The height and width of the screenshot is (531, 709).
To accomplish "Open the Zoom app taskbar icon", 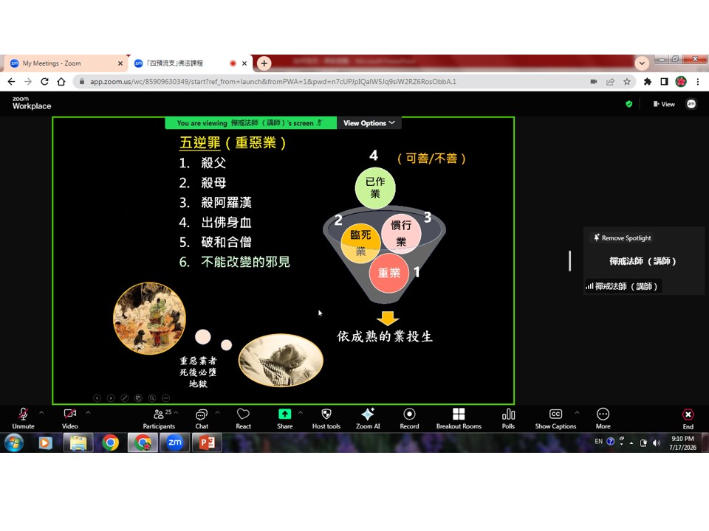I will (174, 442).
